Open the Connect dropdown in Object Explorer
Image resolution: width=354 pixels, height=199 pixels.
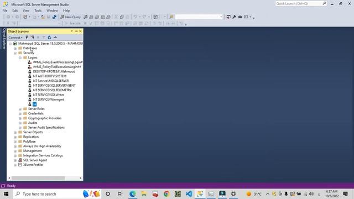[x=15, y=38]
